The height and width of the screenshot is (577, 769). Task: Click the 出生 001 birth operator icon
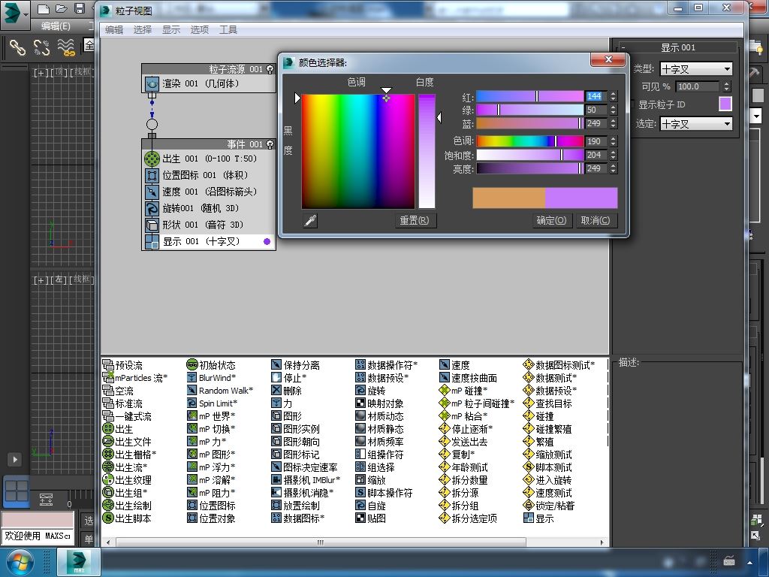[152, 159]
